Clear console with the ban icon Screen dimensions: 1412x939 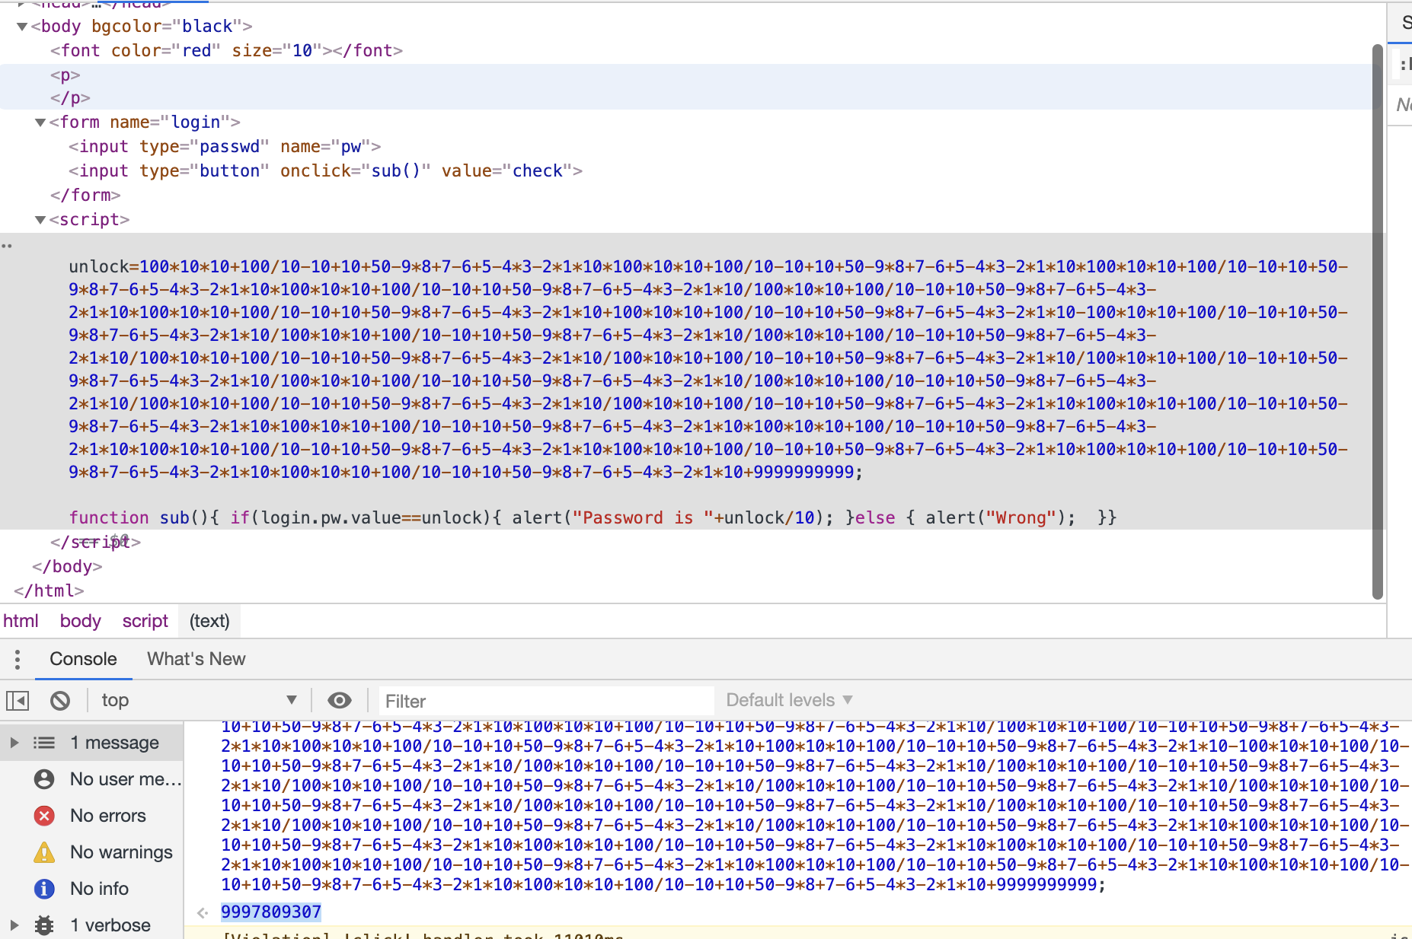pyautogui.click(x=60, y=700)
